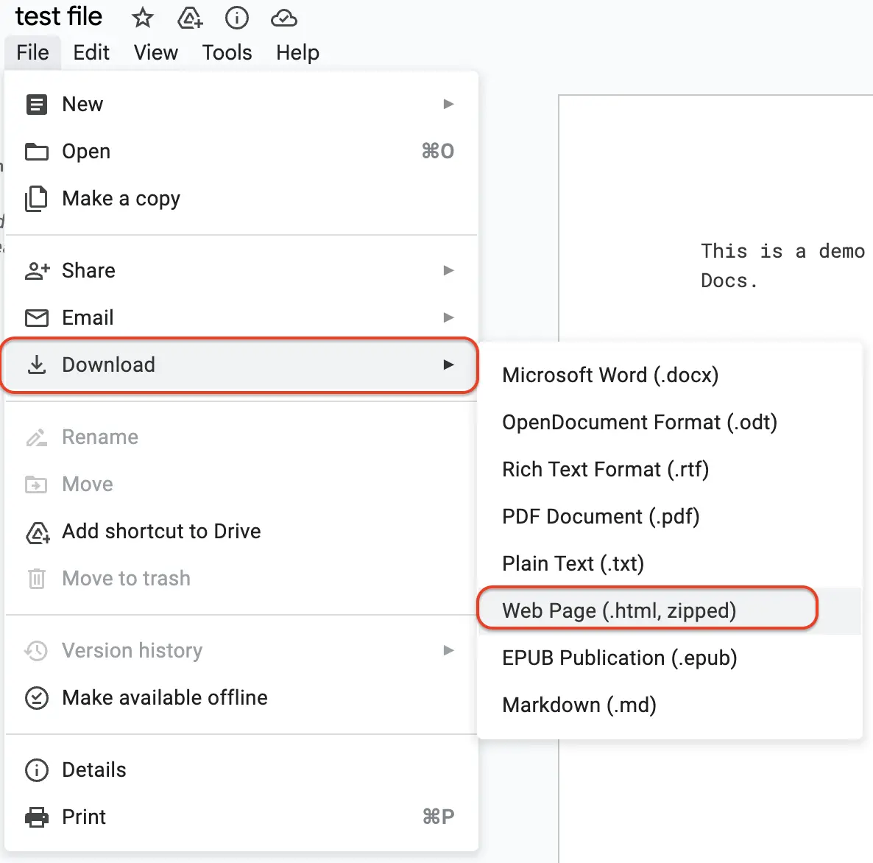Viewport: 873px width, 863px height.
Task: Click the New document icon in File menu
Action: 37,104
